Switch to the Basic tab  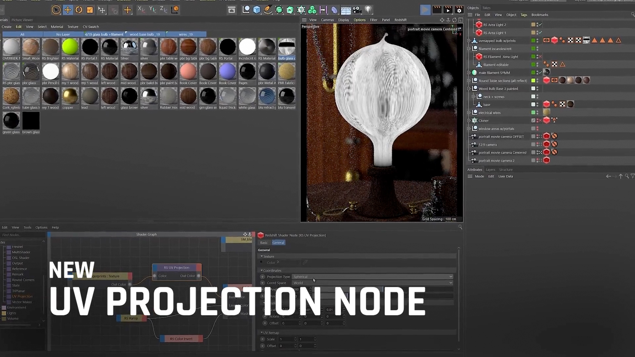point(264,243)
